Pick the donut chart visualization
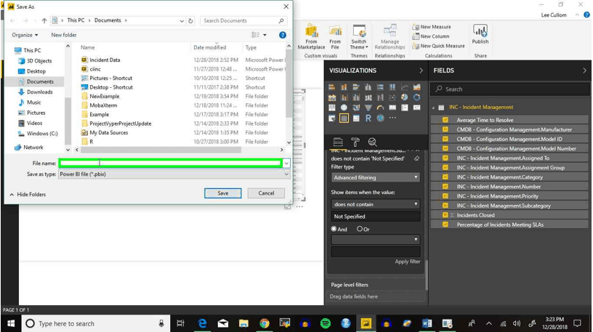593x332 pixels. point(416,97)
